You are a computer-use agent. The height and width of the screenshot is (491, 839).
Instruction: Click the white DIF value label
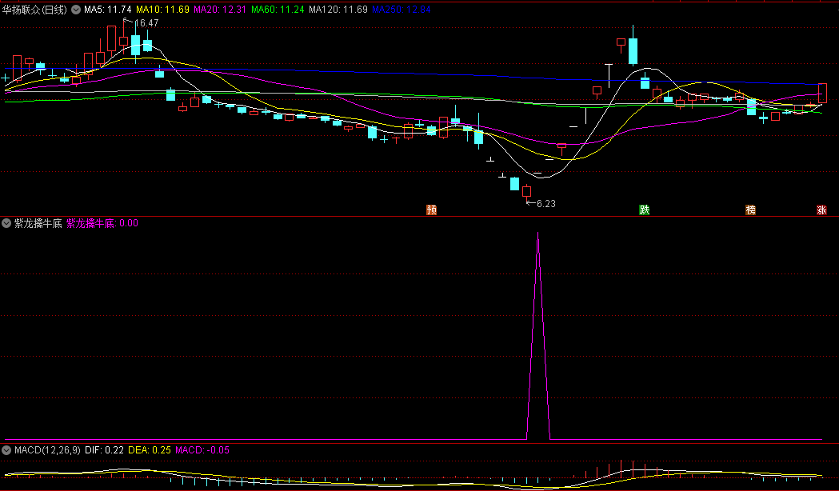coord(103,450)
